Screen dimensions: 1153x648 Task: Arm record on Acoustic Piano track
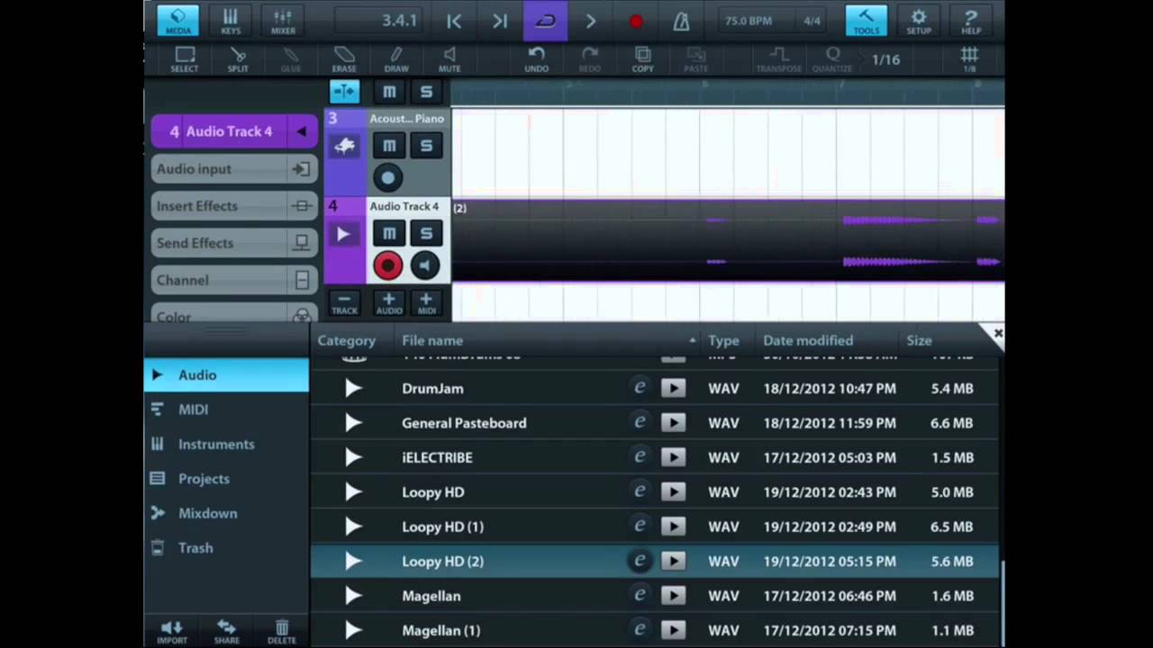point(388,178)
